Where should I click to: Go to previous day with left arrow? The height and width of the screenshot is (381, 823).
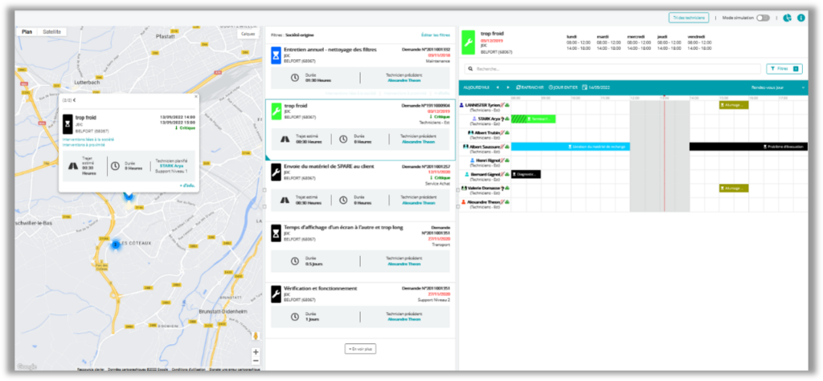(497, 87)
